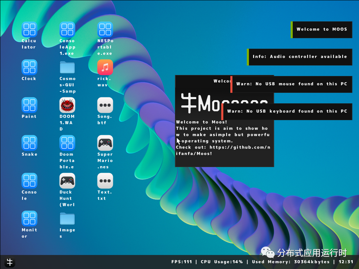
Task: Open the Calculator app icon
Action: [29, 29]
